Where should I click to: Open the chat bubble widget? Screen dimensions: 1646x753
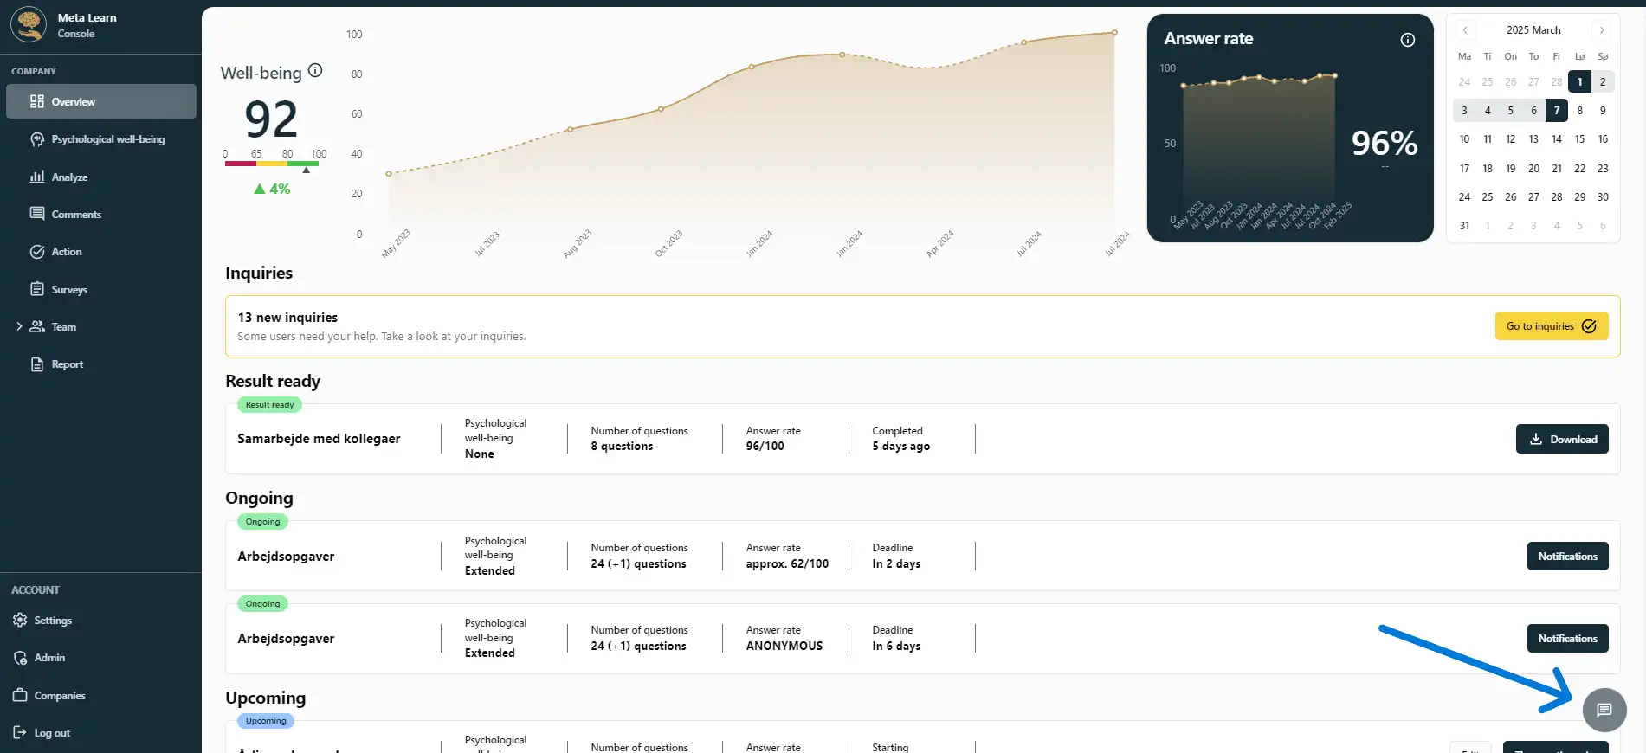coord(1604,710)
